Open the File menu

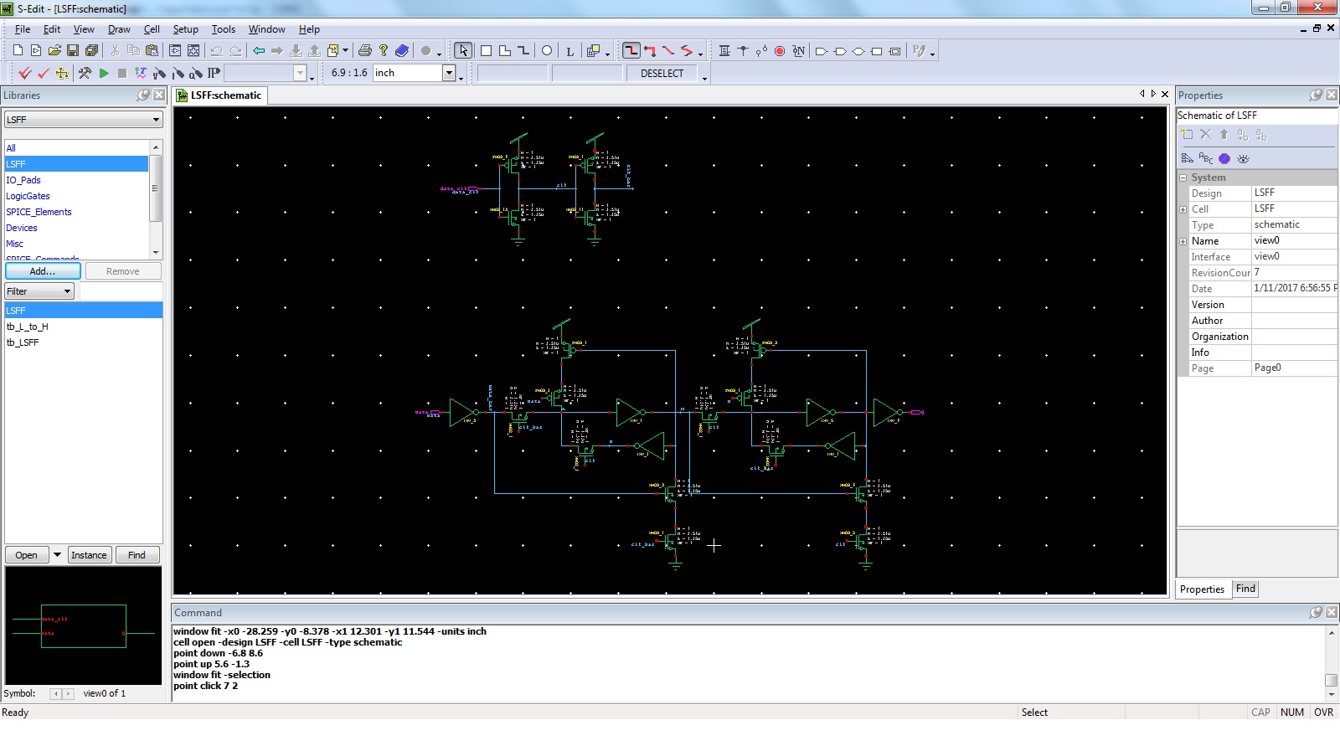[23, 29]
